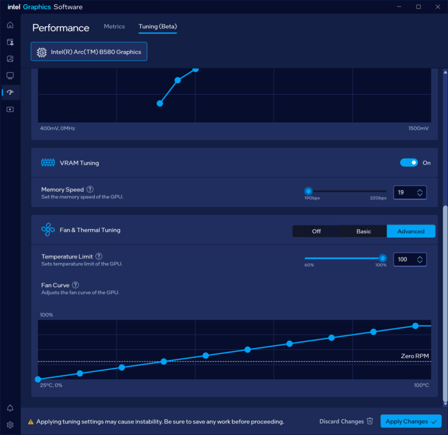Click the Fan & Thermal Tuning fan icon
This screenshot has height=435, width=448.
click(x=48, y=230)
